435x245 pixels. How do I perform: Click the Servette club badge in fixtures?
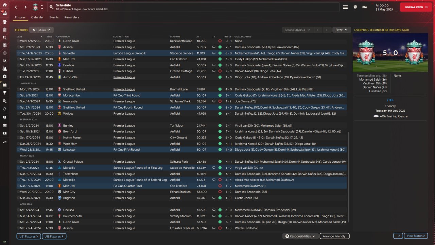tap(60, 53)
